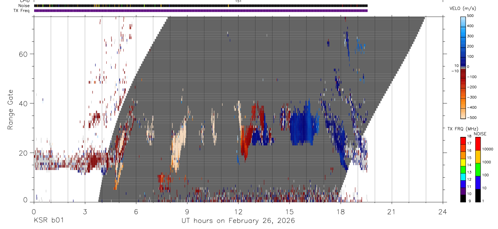
Task: Click the 'UT hours on February 26, 2026' label
Action: click(x=238, y=221)
